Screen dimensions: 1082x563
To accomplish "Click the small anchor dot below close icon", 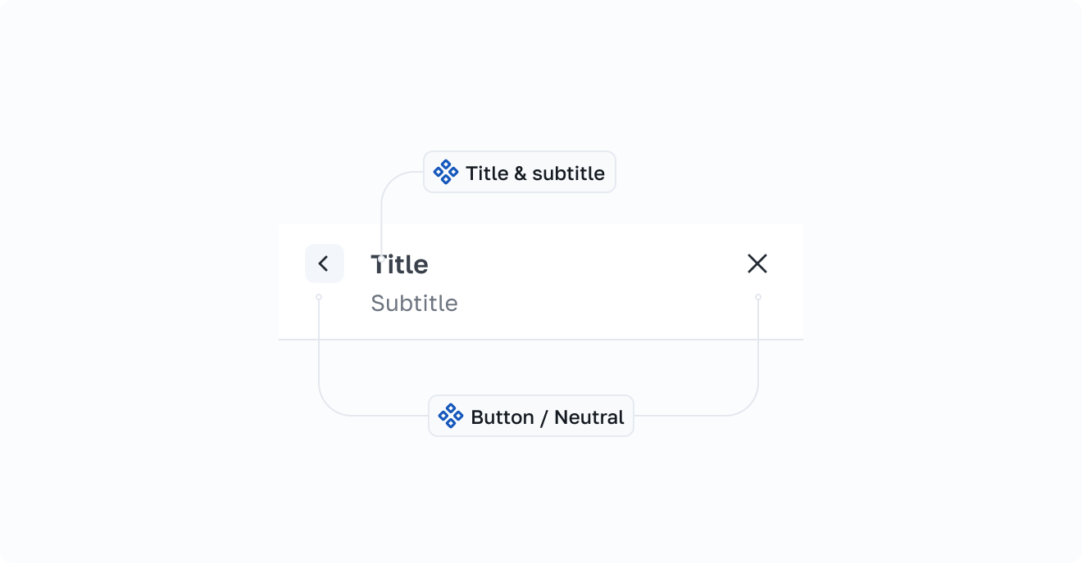I will (x=758, y=297).
